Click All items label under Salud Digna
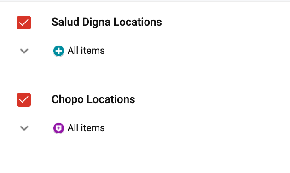Viewport: 290px width, 173px height. click(86, 51)
